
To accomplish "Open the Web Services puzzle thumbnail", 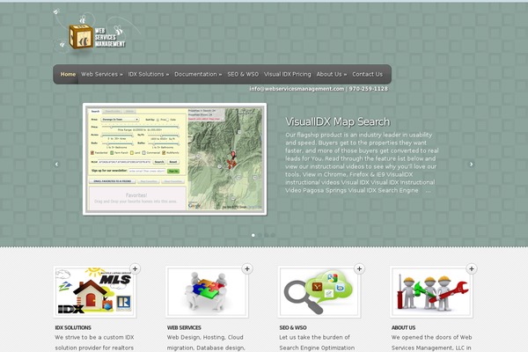I will [x=207, y=291].
